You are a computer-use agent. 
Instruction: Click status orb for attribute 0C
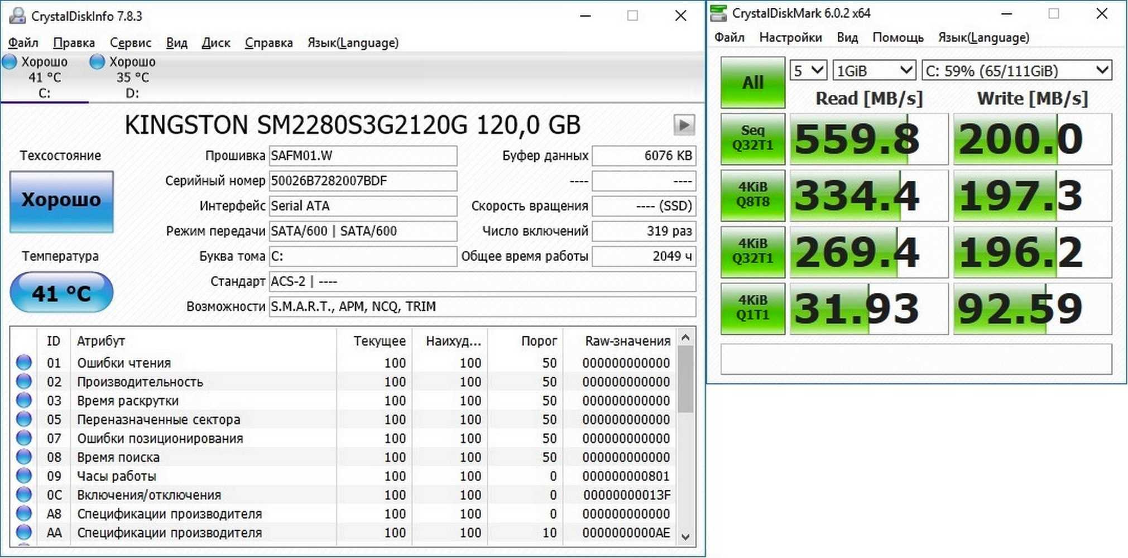[24, 495]
